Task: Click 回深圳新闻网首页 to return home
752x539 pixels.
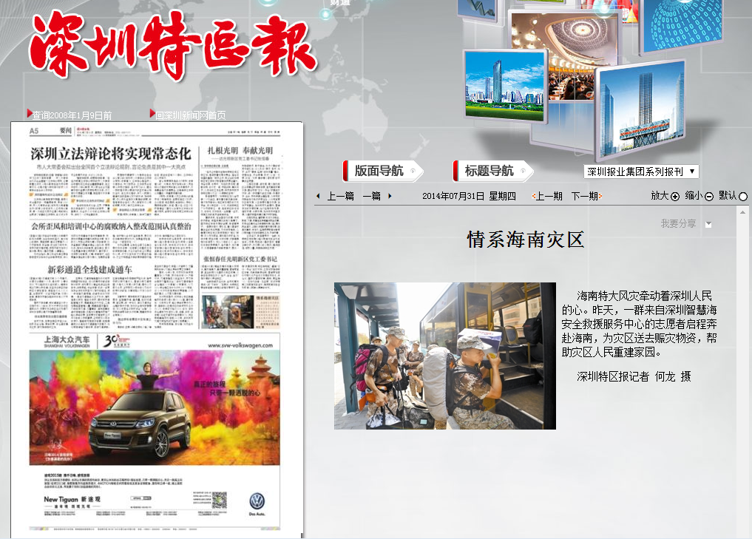Action: pos(191,115)
